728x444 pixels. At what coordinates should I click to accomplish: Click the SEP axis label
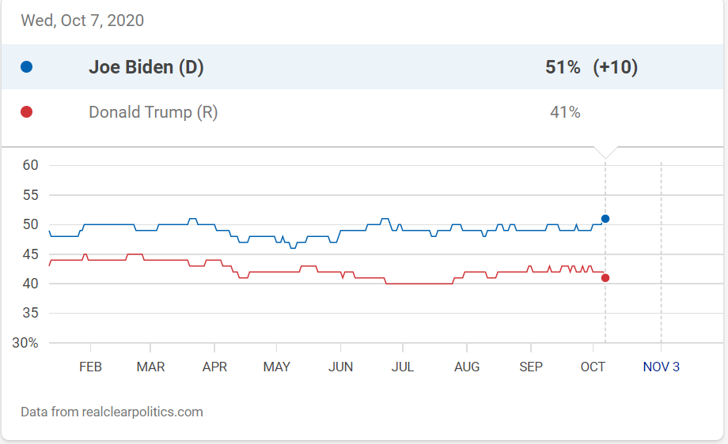click(x=531, y=367)
